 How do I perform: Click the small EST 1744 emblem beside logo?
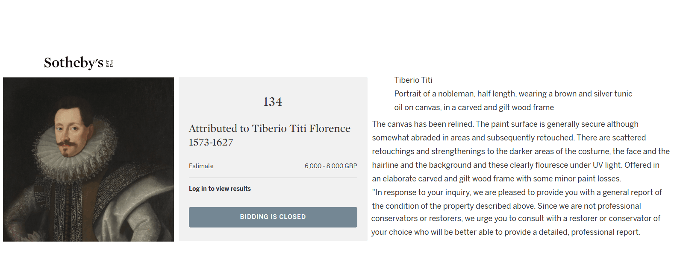(x=109, y=64)
